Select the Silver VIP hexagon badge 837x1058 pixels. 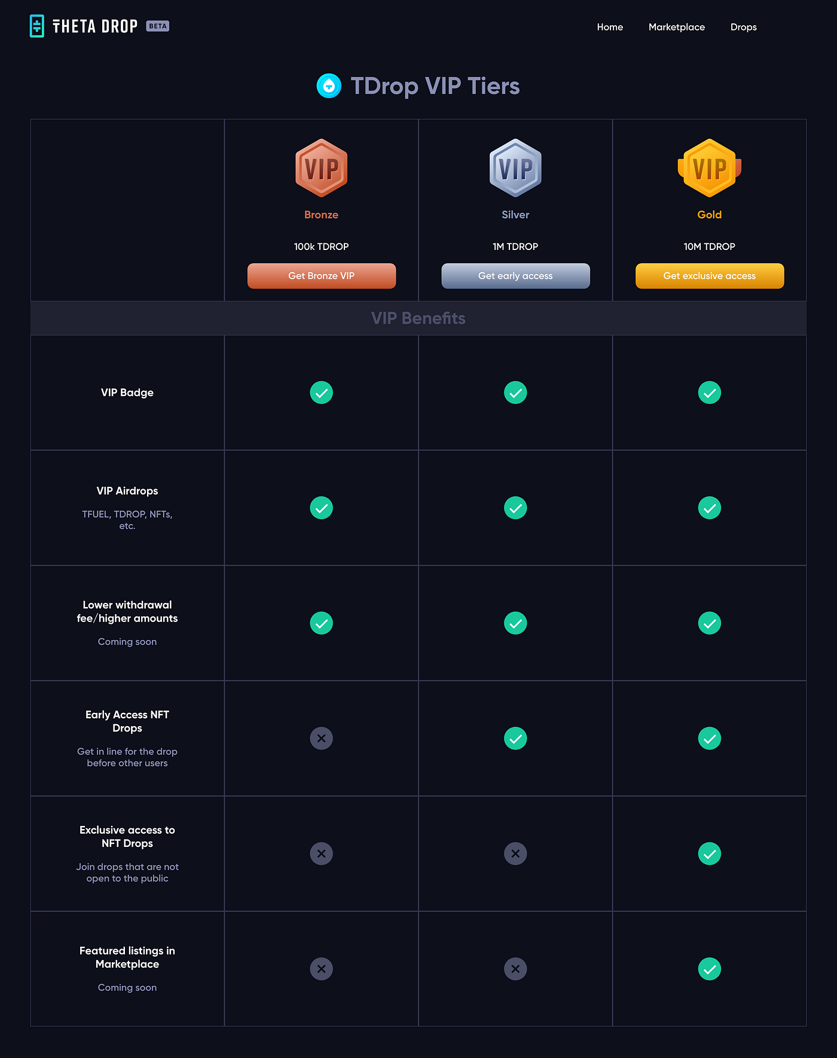(x=515, y=168)
